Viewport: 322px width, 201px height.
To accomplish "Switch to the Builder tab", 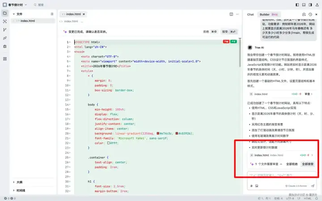I will pyautogui.click(x=268, y=15).
